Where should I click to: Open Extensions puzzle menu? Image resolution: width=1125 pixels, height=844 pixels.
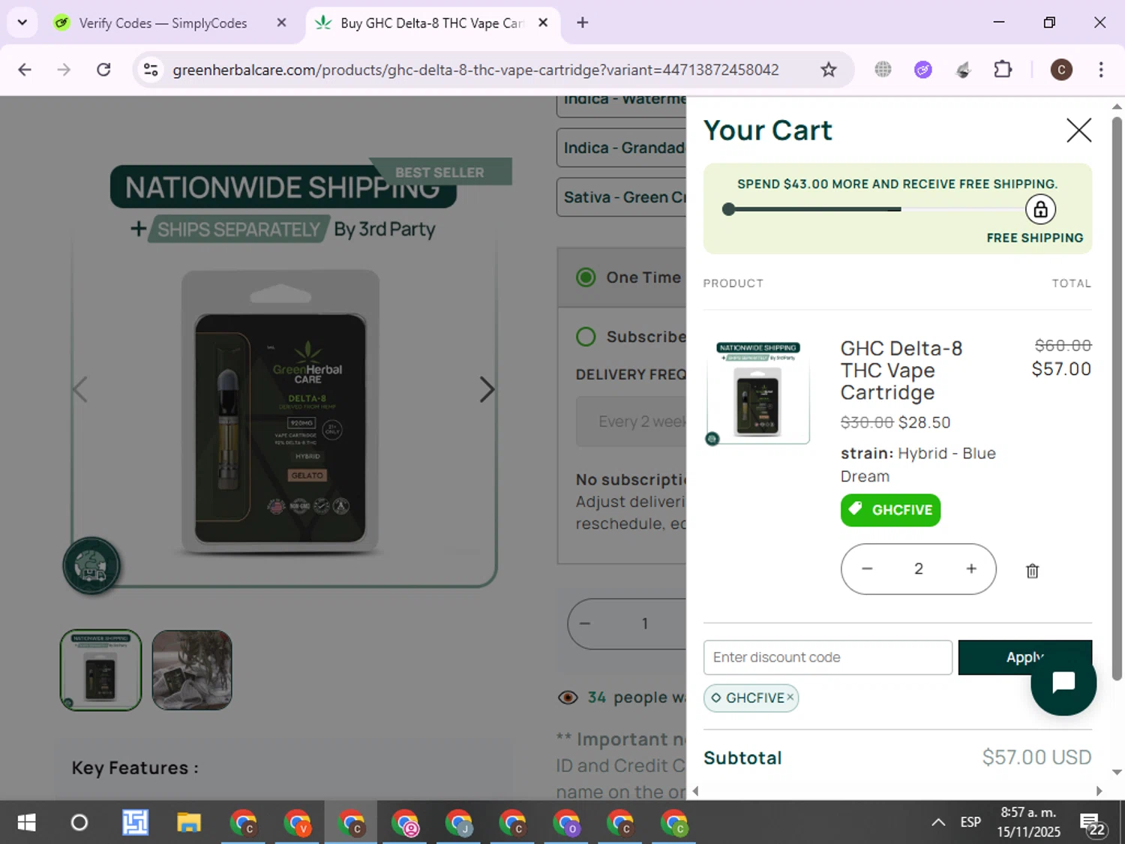tap(1003, 70)
